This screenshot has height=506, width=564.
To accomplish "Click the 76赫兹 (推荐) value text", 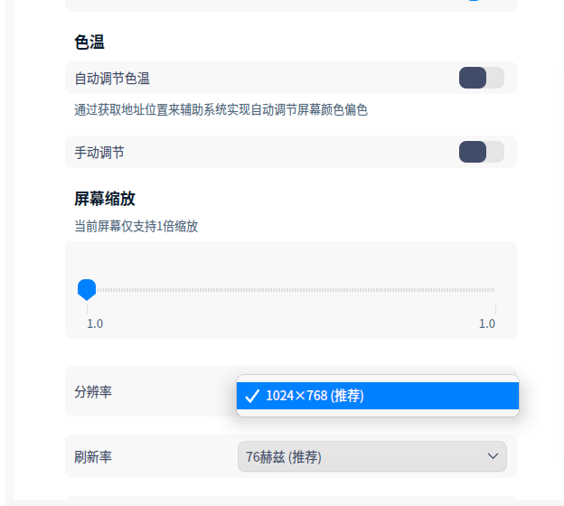I will [284, 457].
